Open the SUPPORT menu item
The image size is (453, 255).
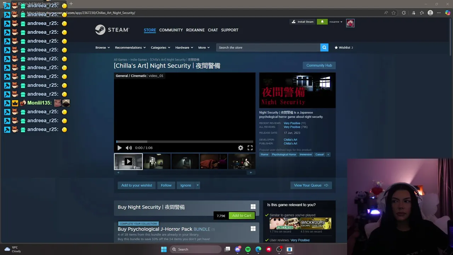(x=230, y=30)
